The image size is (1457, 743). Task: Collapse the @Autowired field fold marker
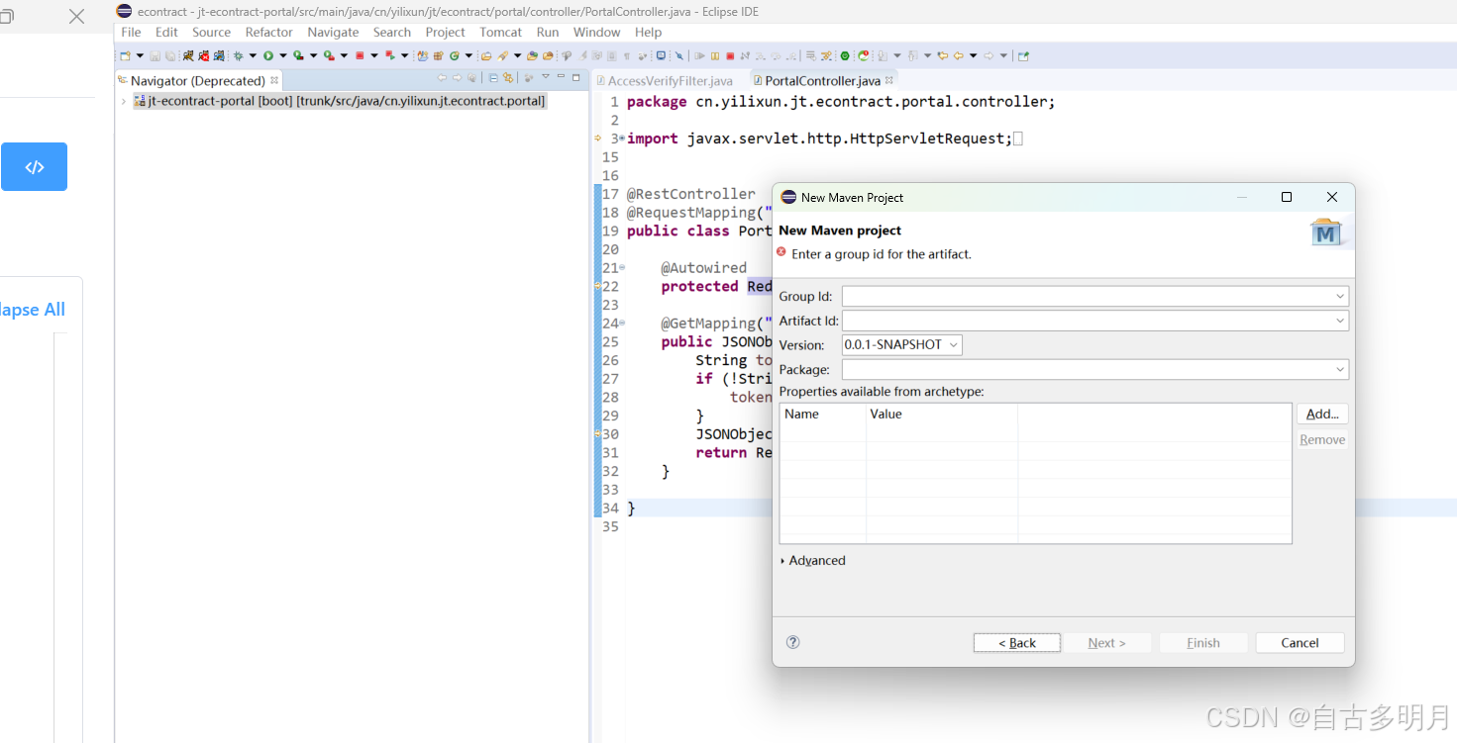click(x=621, y=268)
